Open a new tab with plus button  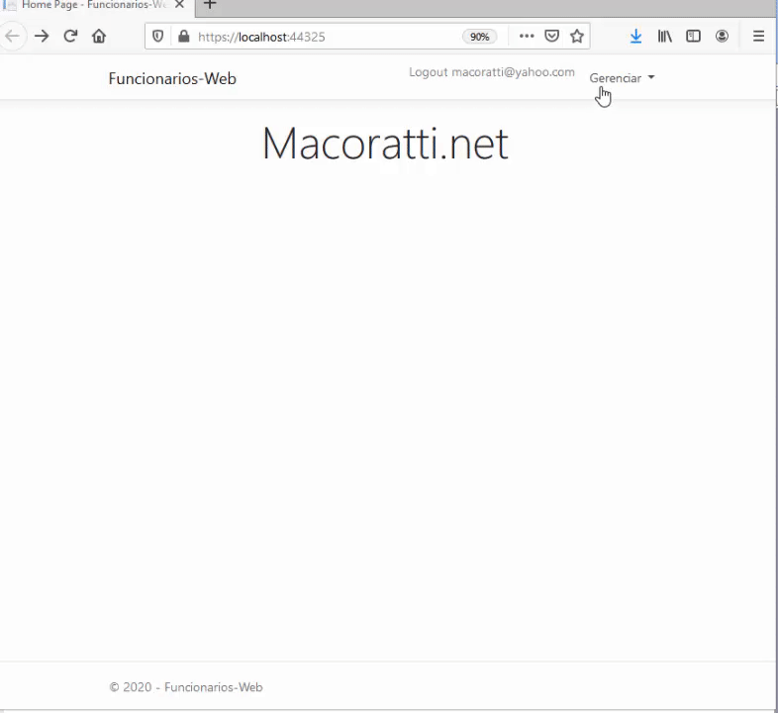tap(210, 5)
